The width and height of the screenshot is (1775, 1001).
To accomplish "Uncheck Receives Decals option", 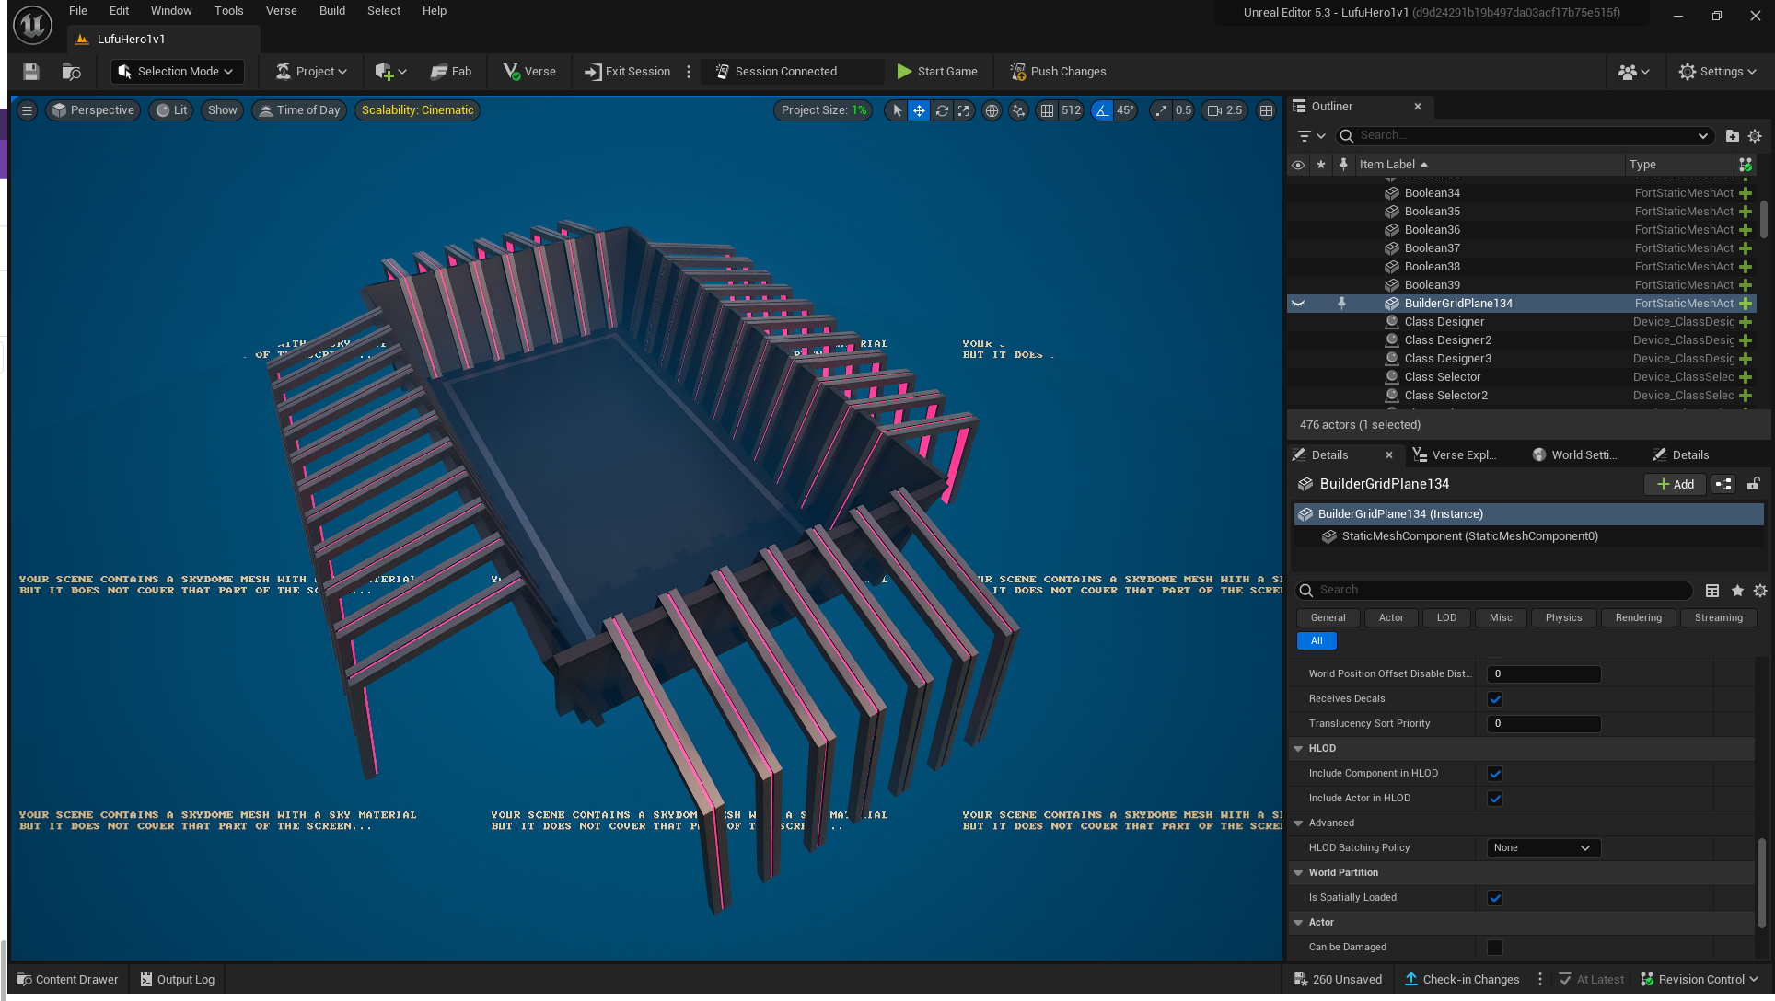I will (1495, 698).
